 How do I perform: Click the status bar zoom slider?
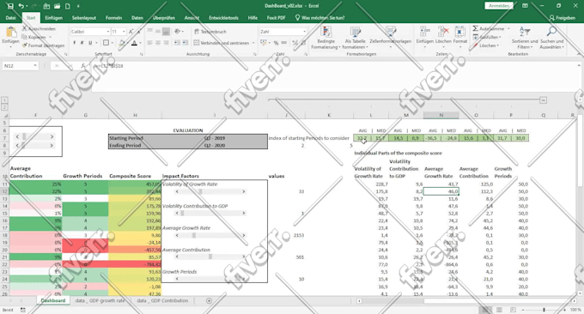pos(544,310)
